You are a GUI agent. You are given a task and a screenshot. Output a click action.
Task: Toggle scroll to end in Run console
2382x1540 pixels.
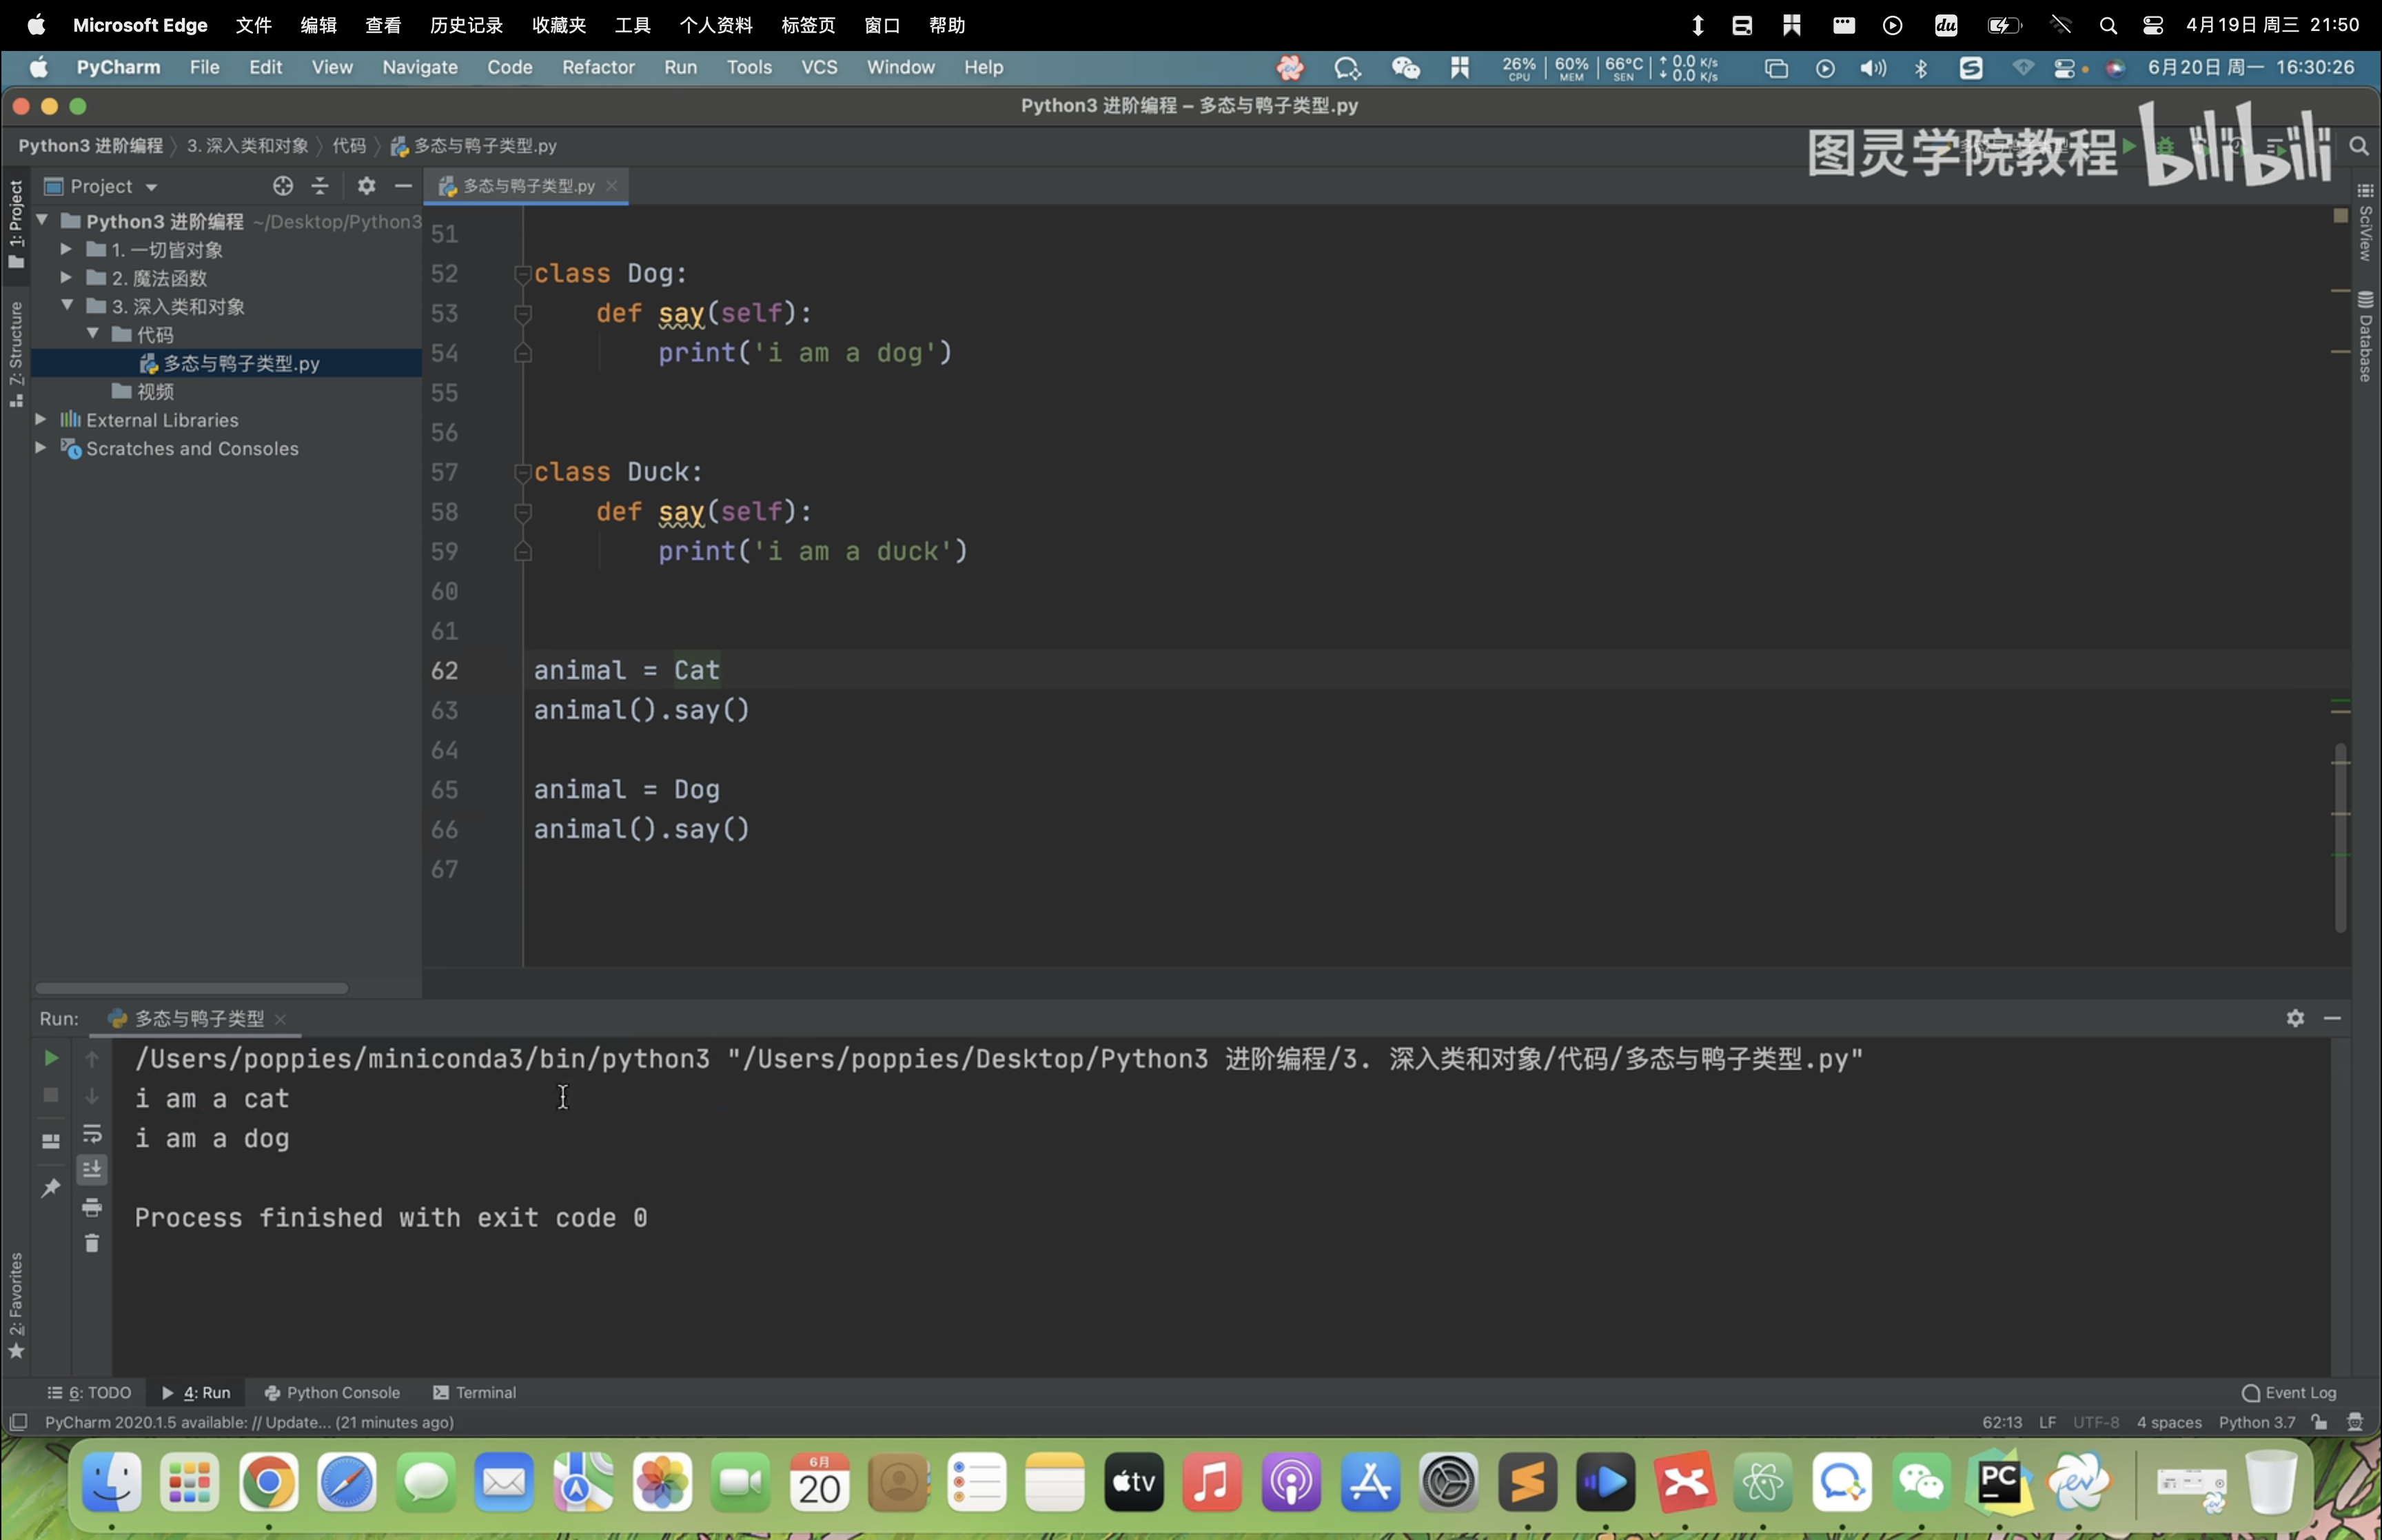(x=92, y=1170)
